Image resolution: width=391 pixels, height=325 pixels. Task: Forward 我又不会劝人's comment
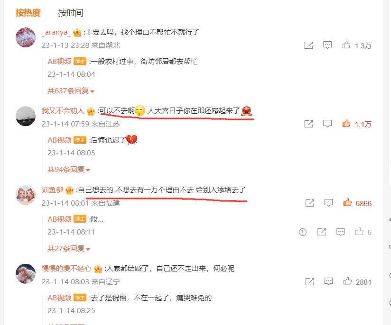point(309,124)
